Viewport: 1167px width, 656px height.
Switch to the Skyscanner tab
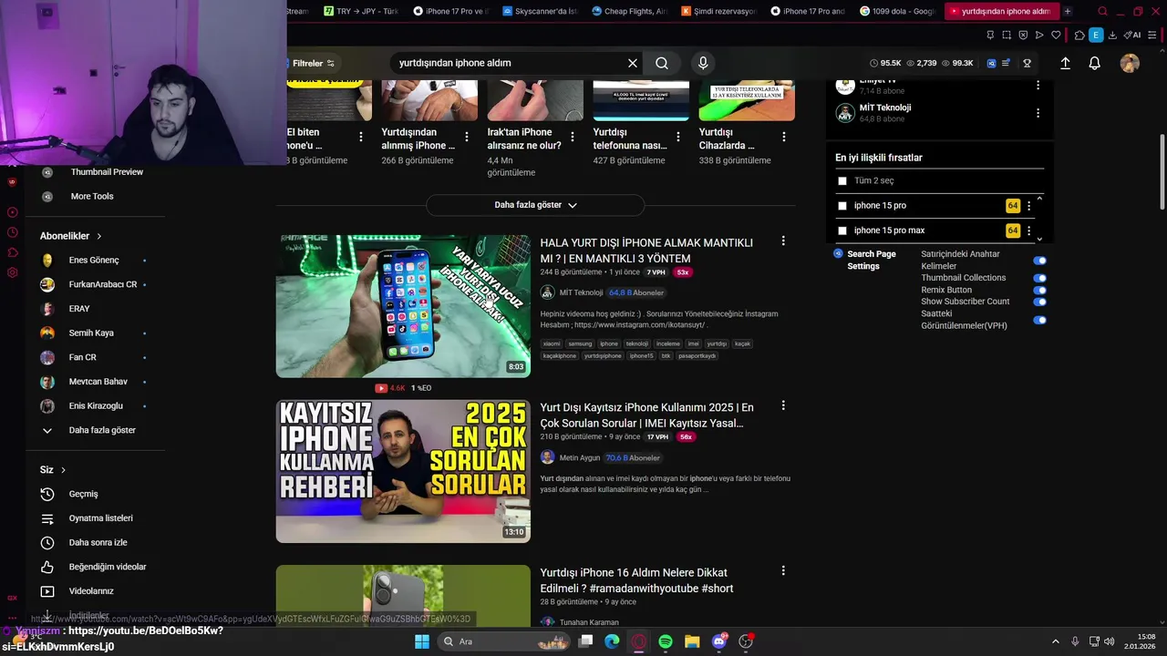[540, 11]
